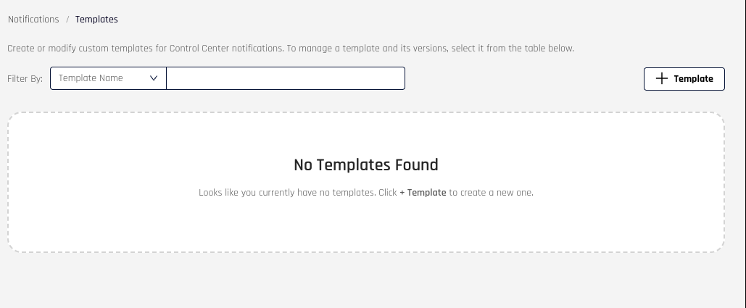This screenshot has height=308, width=746.
Task: Click the bold '+ Template' text in the empty message
Action: pyautogui.click(x=423, y=193)
